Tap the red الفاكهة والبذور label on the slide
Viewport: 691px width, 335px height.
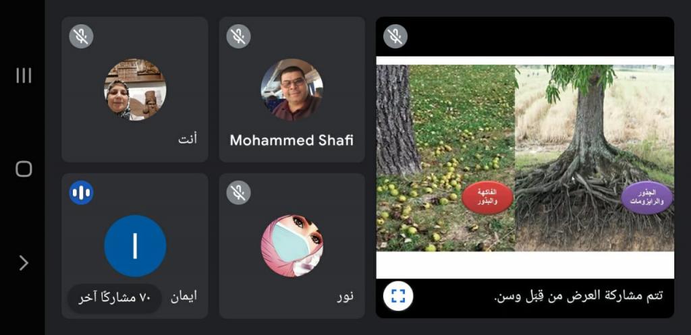(487, 197)
